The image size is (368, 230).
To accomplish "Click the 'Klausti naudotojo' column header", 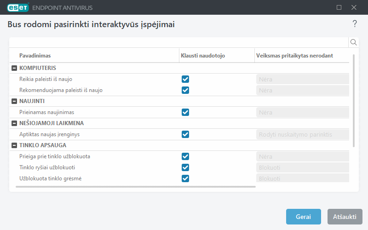I will (203, 56).
